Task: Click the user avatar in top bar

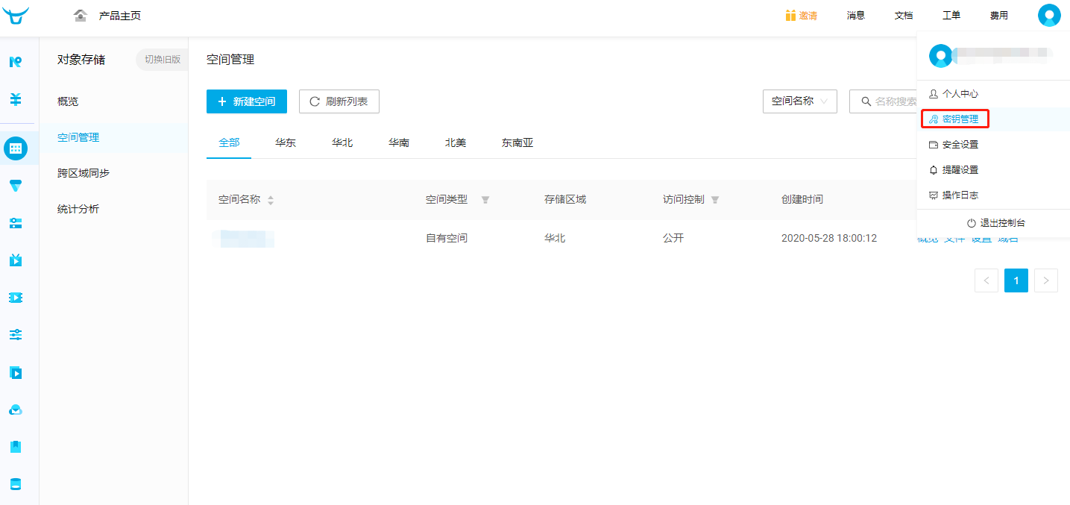Action: (x=1048, y=16)
